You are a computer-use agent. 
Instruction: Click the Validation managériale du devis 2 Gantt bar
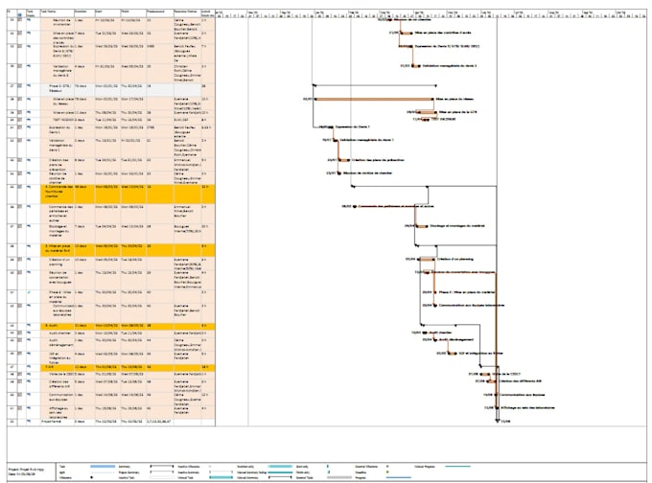(415, 66)
